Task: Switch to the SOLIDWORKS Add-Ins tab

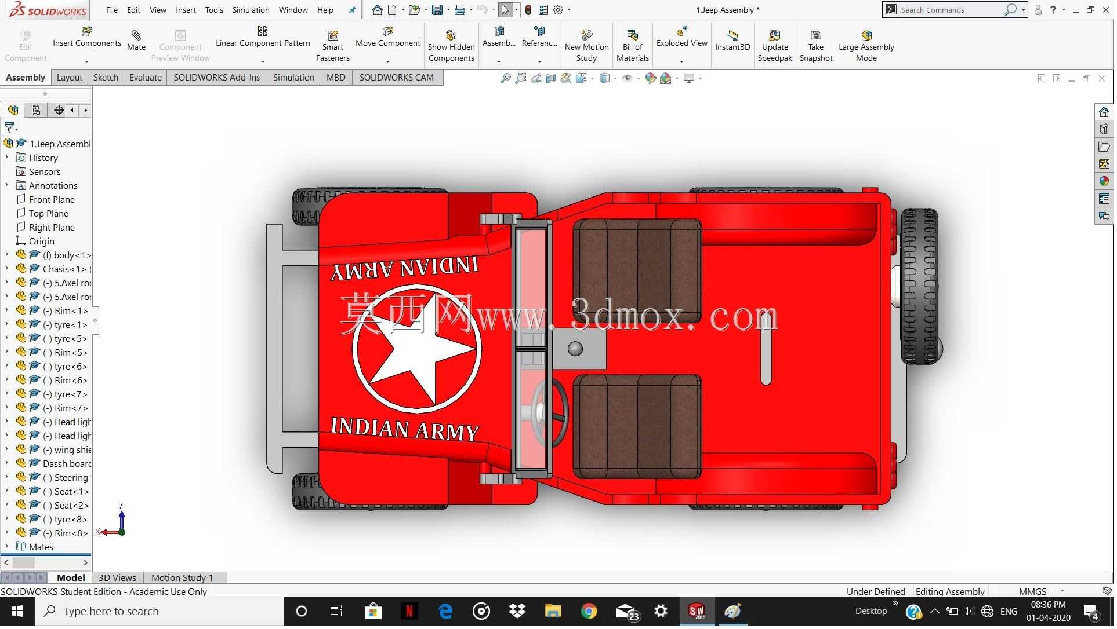Action: pos(217,78)
